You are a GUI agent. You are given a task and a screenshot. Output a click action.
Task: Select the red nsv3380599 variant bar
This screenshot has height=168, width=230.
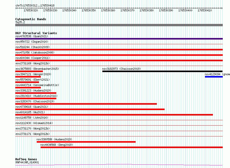pyautogui.click(x=86, y=142)
